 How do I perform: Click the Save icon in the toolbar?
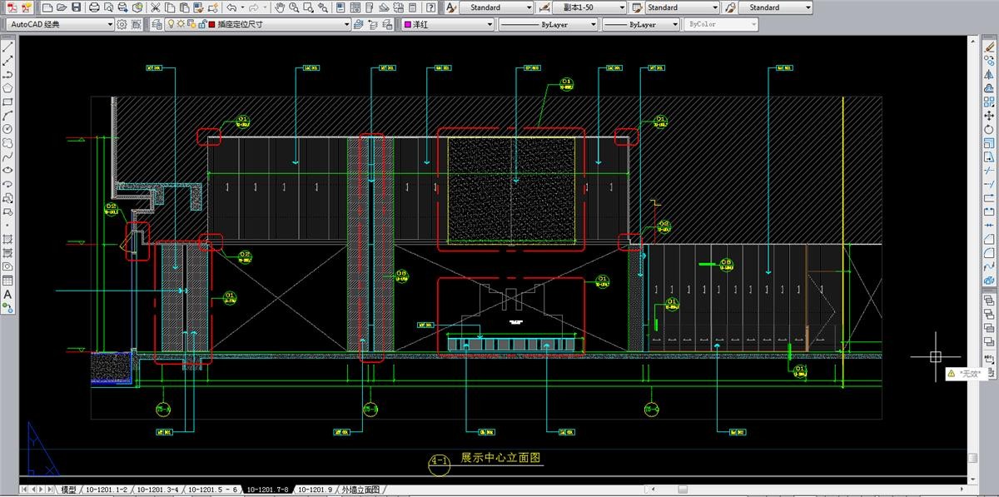tap(77, 7)
